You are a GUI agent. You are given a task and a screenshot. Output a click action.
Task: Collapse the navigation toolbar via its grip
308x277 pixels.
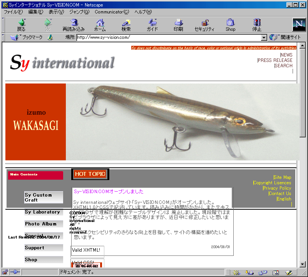pyautogui.click(x=3, y=25)
